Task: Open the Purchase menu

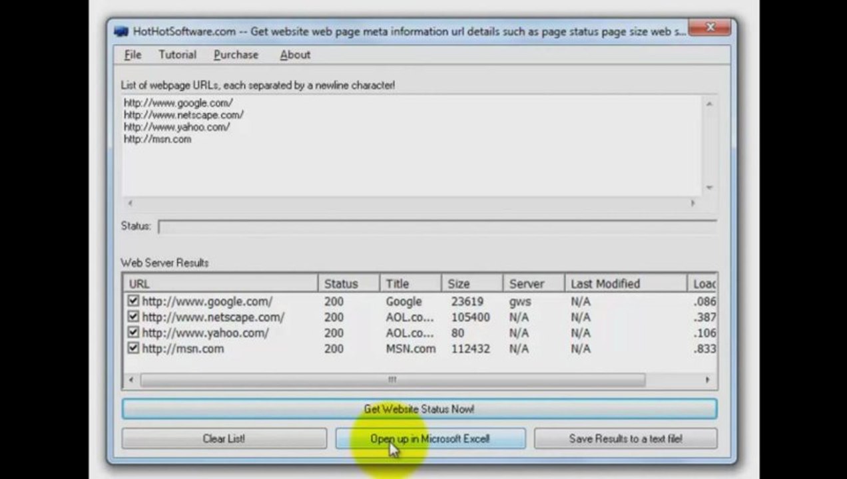Action: 236,55
